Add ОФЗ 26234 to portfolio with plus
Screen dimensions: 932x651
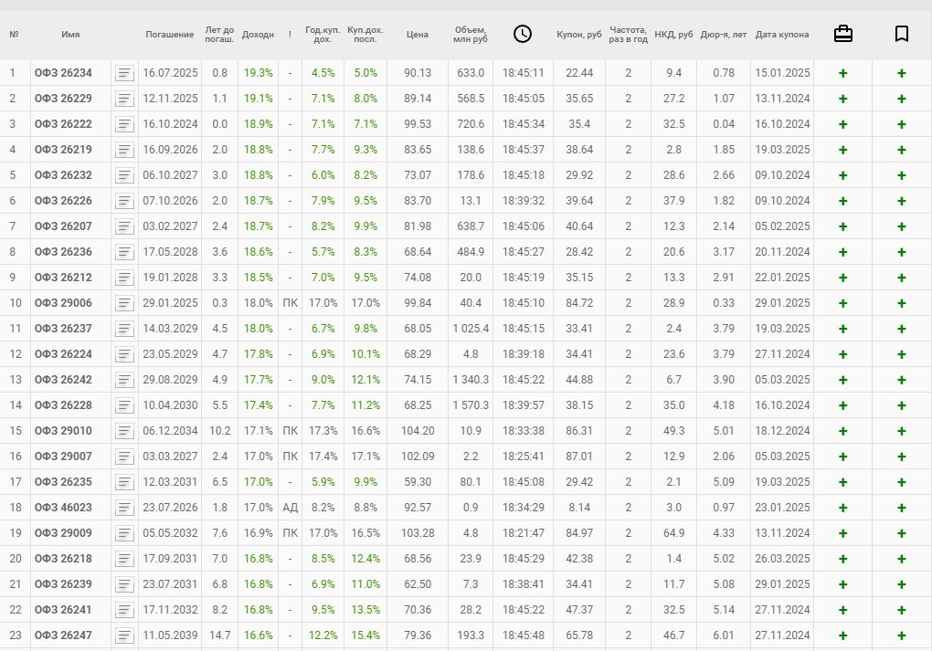pos(842,73)
